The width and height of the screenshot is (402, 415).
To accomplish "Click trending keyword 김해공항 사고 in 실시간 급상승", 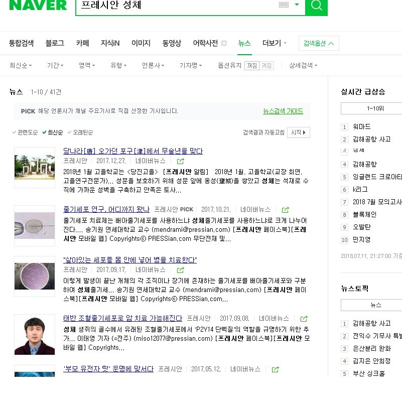I will pyautogui.click(x=371, y=139).
